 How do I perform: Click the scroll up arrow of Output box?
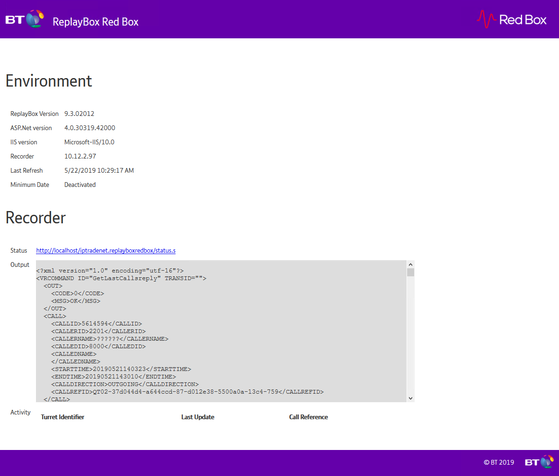pyautogui.click(x=410, y=265)
